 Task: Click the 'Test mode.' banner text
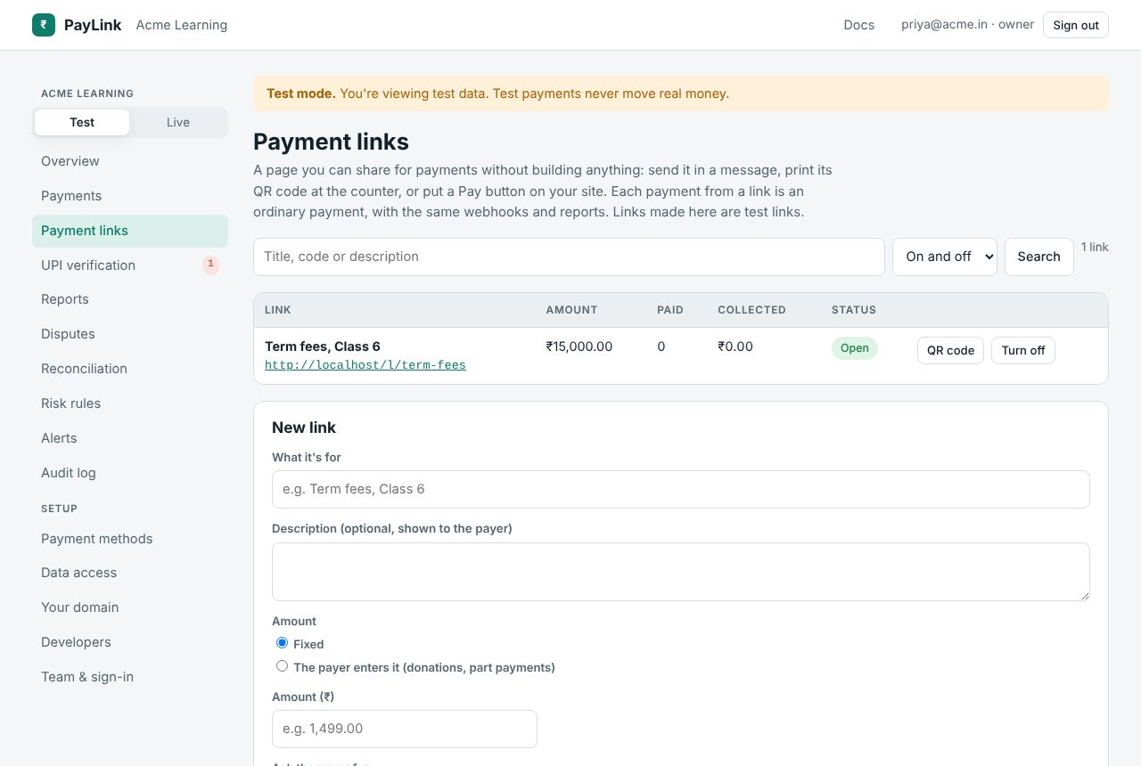coord(301,94)
